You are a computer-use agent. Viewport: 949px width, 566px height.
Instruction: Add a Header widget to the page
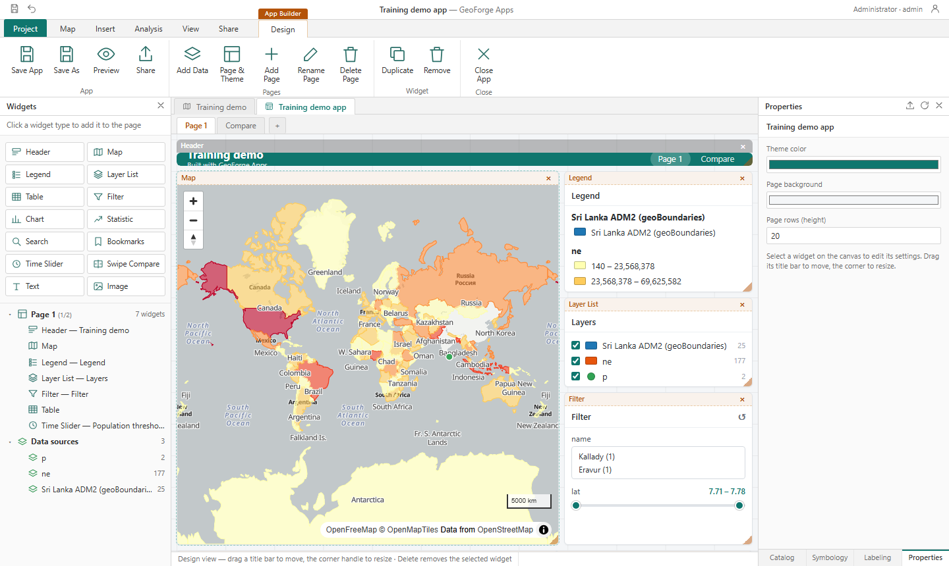coord(45,152)
